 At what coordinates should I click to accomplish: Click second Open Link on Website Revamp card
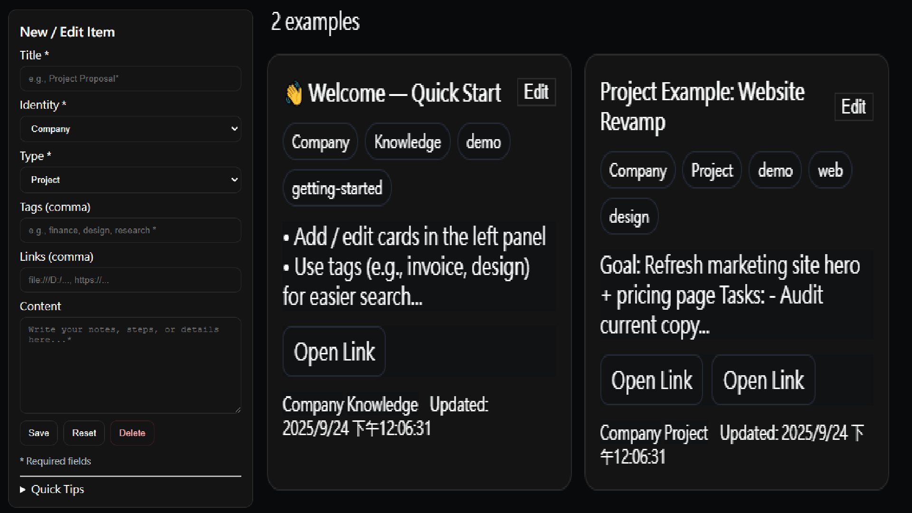(x=763, y=380)
